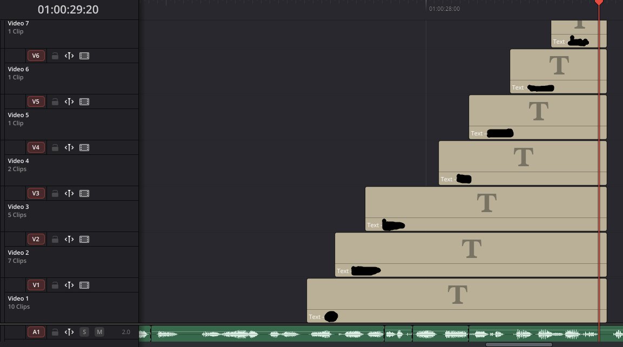Viewport: 623px width, 347px height.
Task: Lock the Video 1 track
Action: (55, 284)
